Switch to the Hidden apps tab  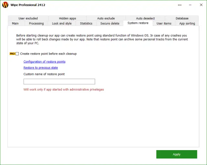click(x=68, y=18)
